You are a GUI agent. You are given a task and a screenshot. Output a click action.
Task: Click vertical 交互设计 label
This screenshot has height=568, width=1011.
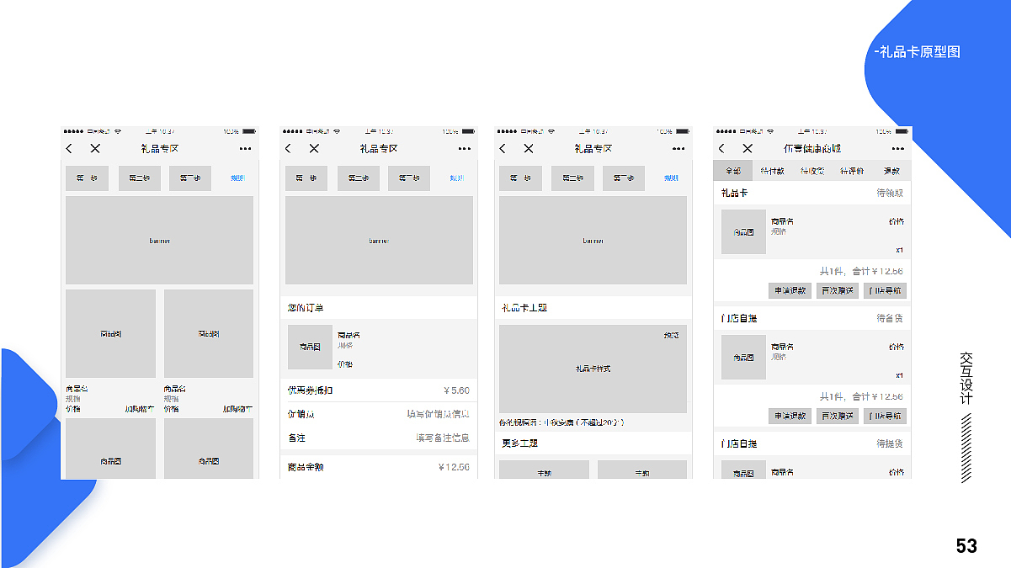pos(966,378)
